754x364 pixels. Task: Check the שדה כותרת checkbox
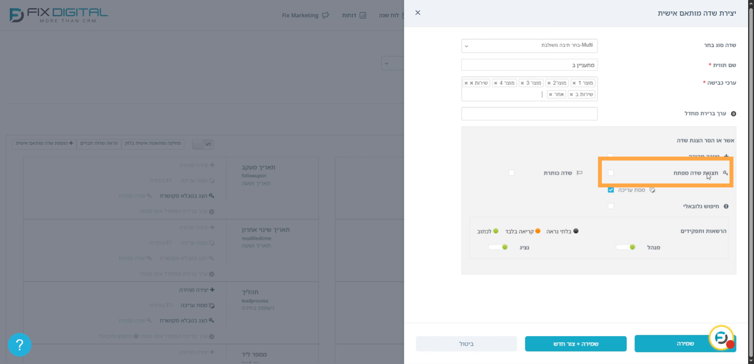[511, 173]
